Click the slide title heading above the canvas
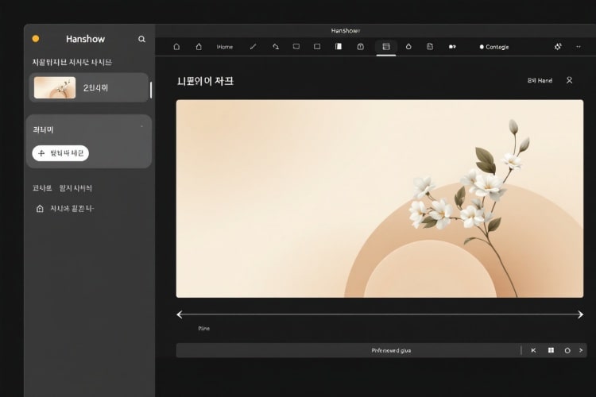This screenshot has height=397, width=596. point(205,81)
